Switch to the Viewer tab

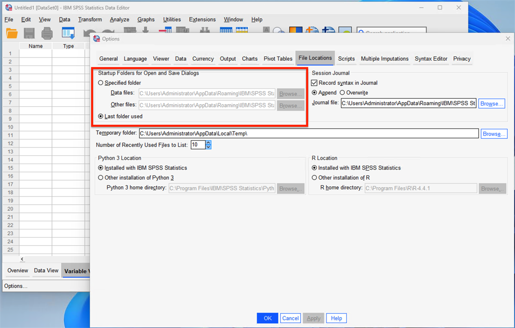(161, 59)
